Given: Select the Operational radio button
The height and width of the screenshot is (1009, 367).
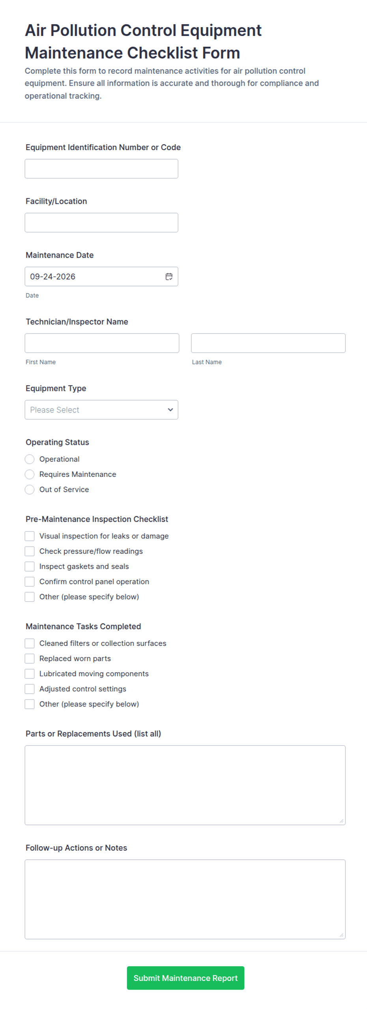Looking at the screenshot, I should (30, 459).
